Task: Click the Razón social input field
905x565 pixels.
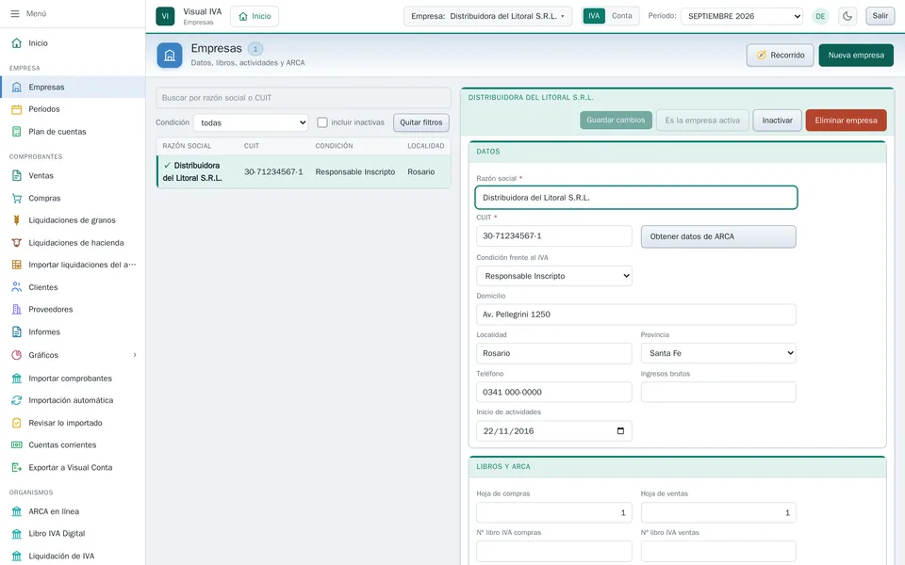Action: click(636, 197)
